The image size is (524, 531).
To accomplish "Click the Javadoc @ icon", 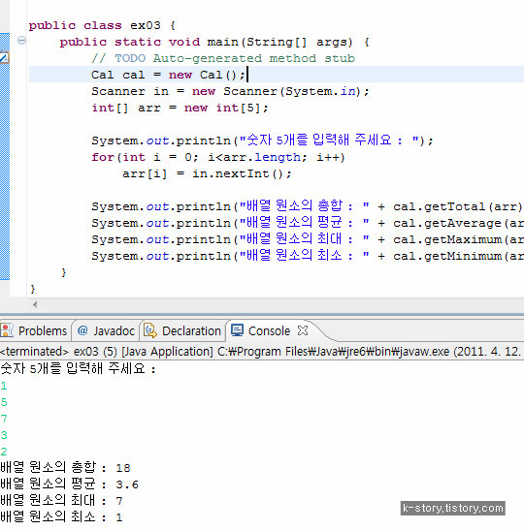I will coord(82,330).
